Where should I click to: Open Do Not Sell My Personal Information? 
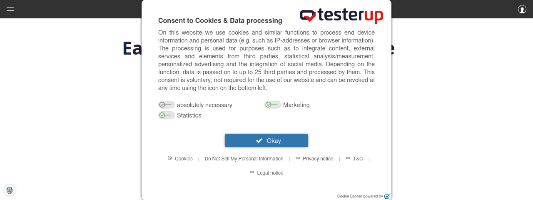click(244, 159)
